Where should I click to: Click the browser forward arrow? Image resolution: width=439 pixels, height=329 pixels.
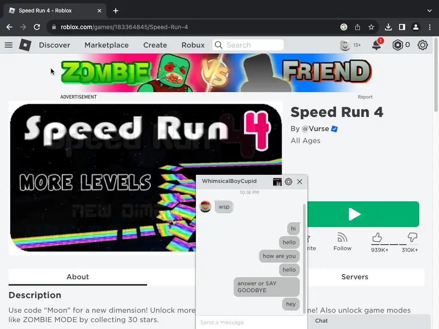(23, 27)
